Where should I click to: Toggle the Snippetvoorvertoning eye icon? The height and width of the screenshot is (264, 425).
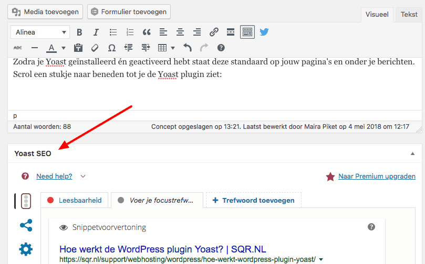coord(64,227)
